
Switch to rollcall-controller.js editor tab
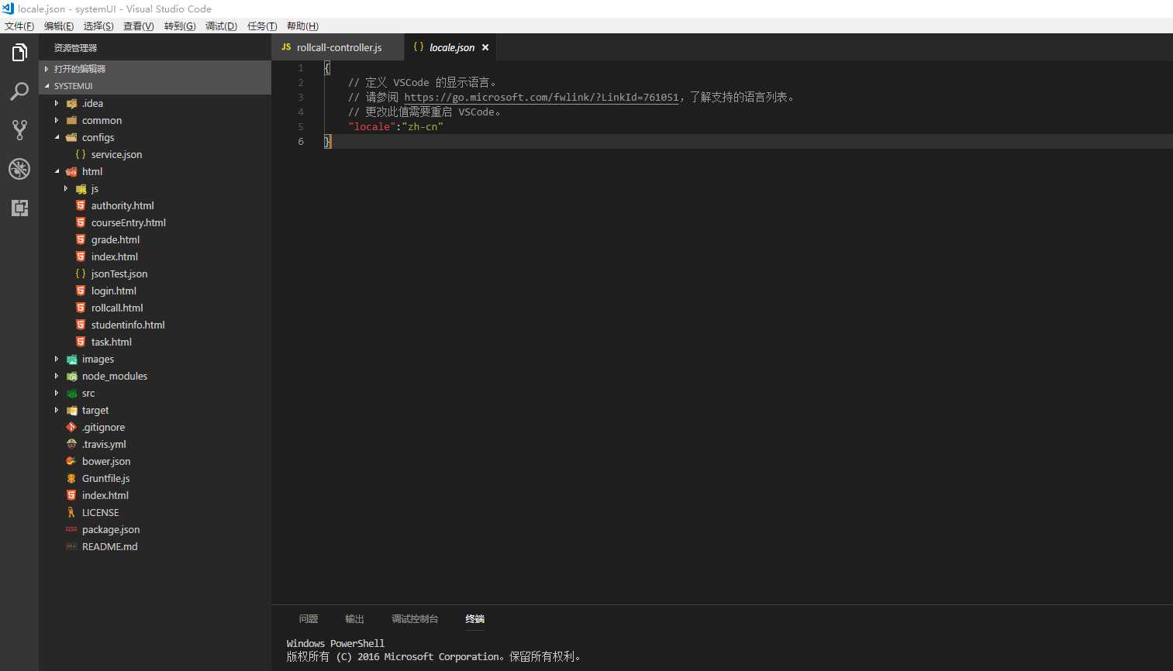(x=338, y=47)
